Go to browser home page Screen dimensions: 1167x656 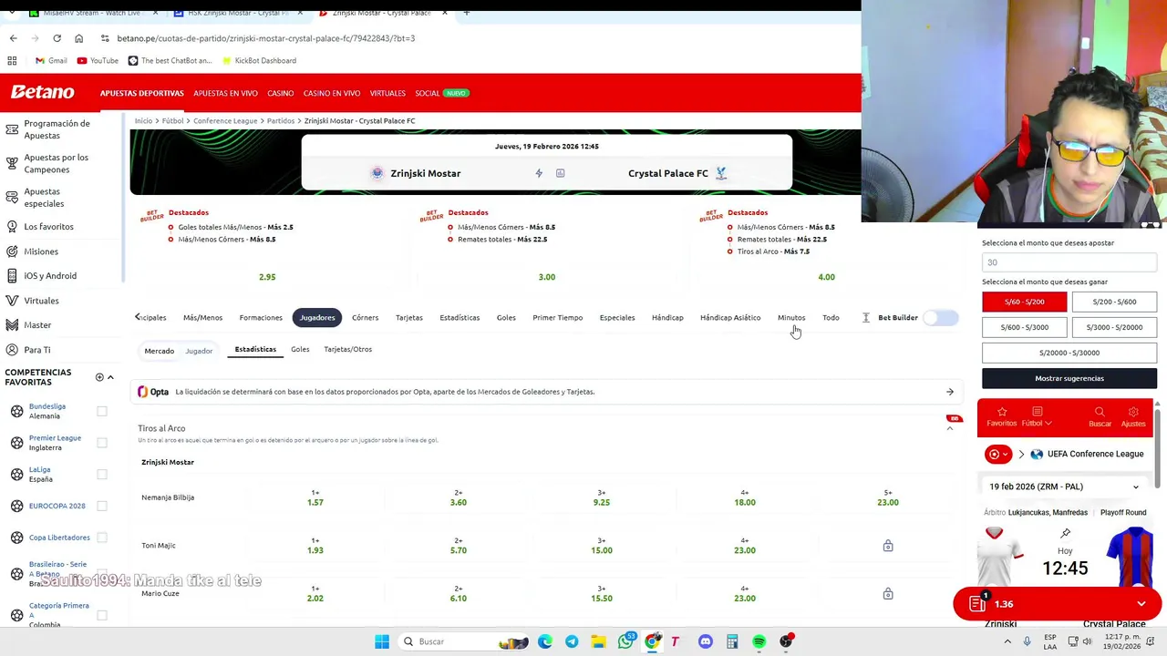[x=78, y=38]
